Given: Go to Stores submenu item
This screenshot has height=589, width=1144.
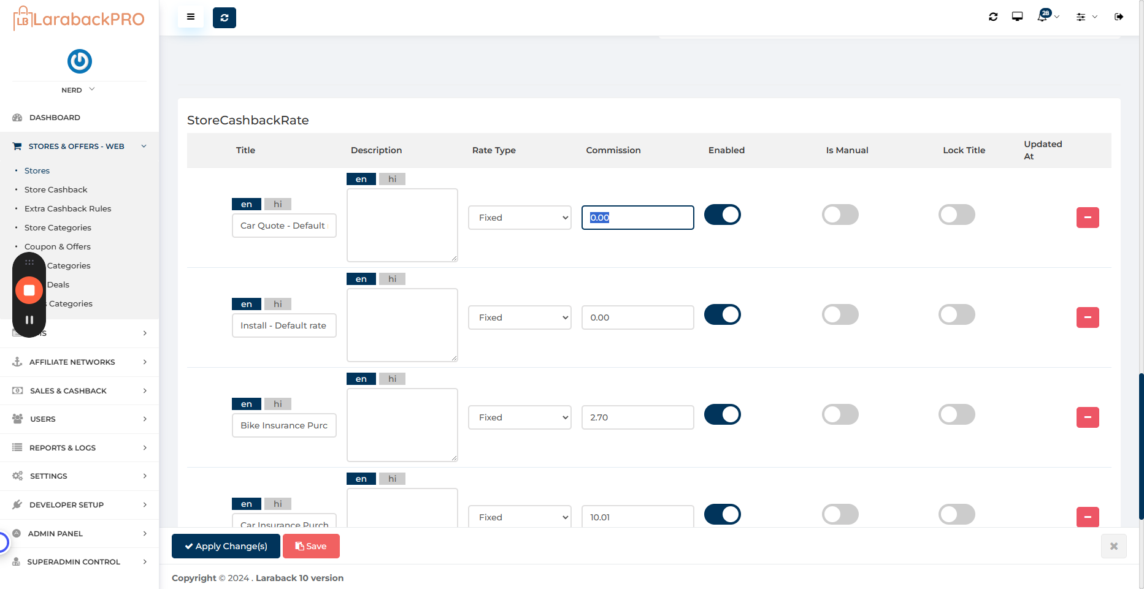Looking at the screenshot, I should coord(37,171).
